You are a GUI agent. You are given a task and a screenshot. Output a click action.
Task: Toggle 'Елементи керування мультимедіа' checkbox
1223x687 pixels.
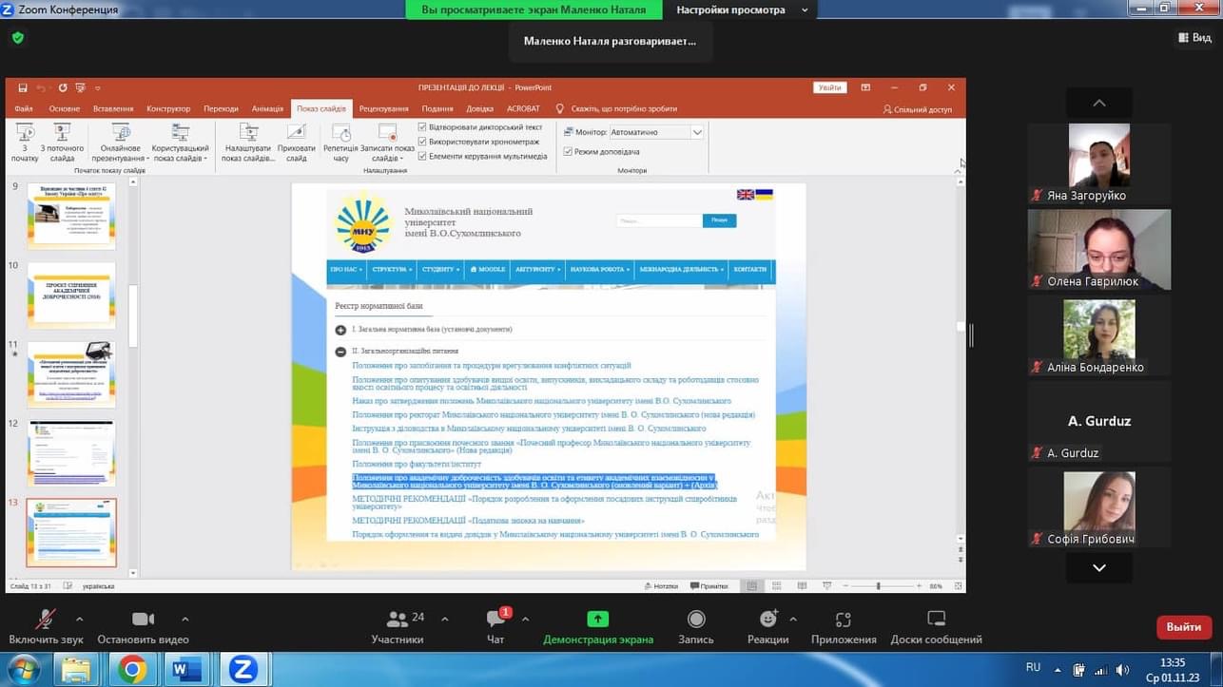[x=423, y=156]
